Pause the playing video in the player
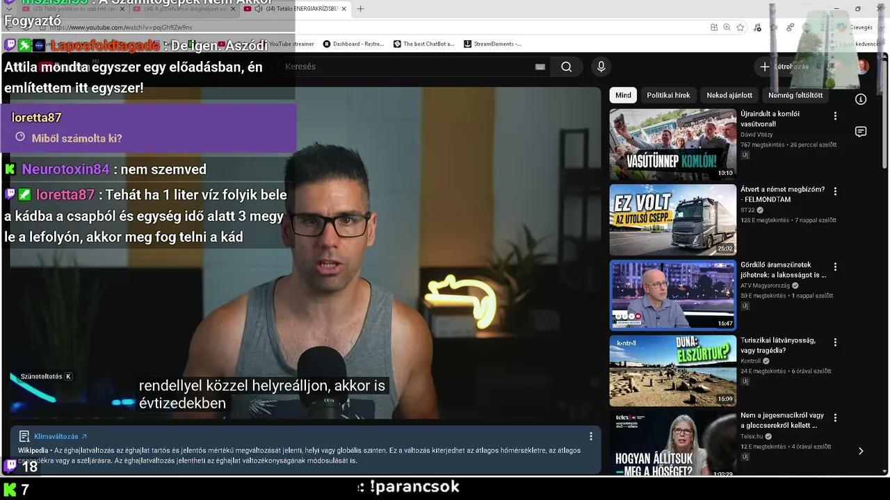 point(305,253)
